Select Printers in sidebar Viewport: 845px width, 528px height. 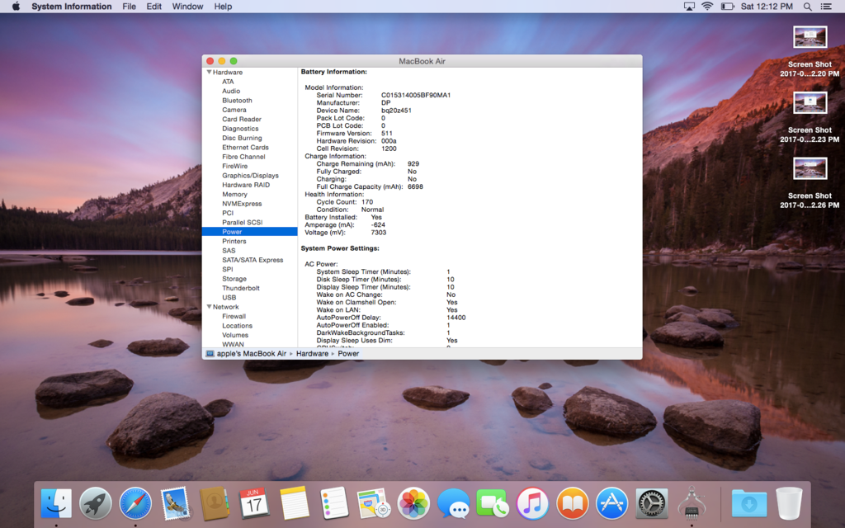point(234,241)
